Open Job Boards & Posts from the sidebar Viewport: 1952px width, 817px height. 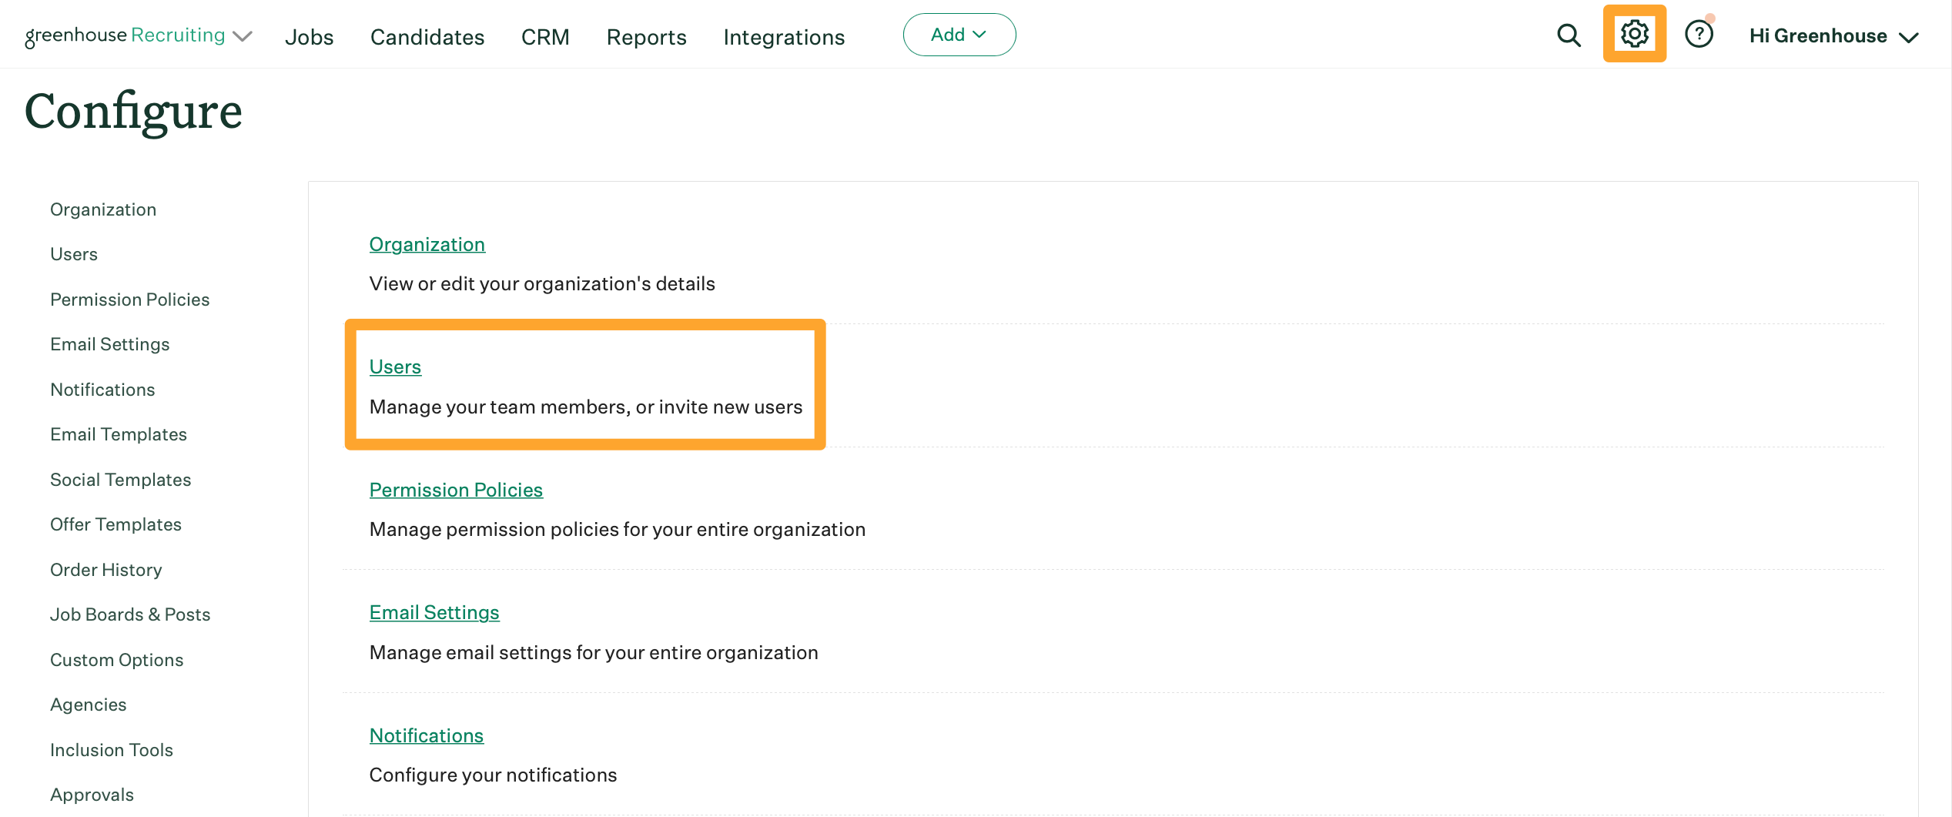point(130,614)
